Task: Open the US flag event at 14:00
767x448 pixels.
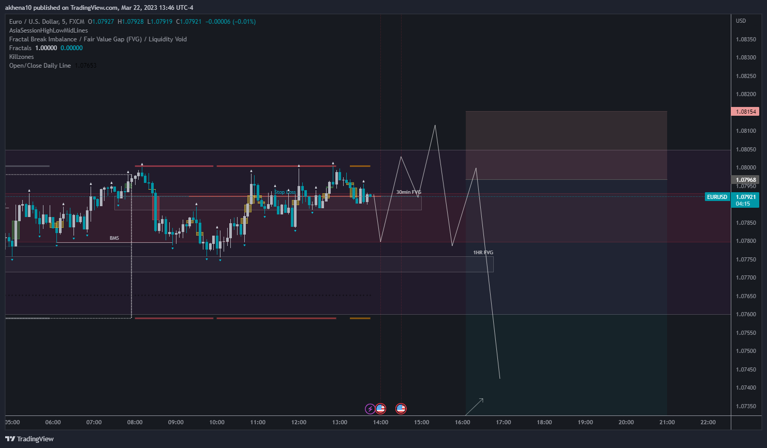Action: click(380, 409)
